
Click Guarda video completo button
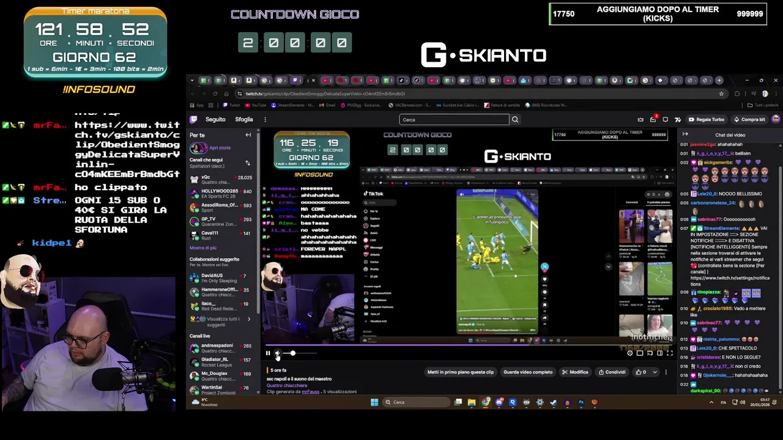click(528, 372)
